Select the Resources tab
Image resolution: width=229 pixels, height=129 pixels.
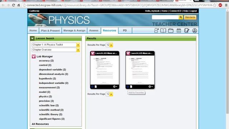coord(109,30)
